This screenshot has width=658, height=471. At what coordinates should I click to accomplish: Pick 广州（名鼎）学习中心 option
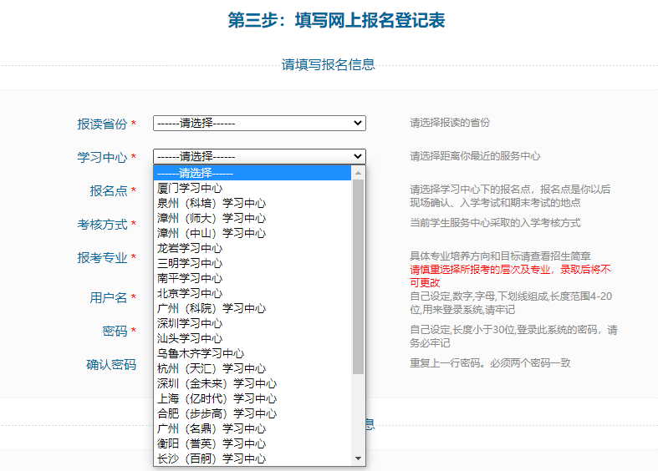click(252, 429)
